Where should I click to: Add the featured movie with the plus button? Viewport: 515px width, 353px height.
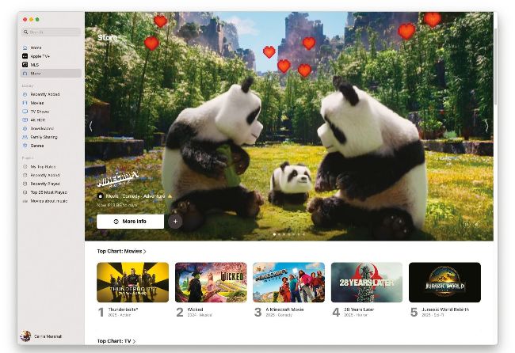[175, 222]
